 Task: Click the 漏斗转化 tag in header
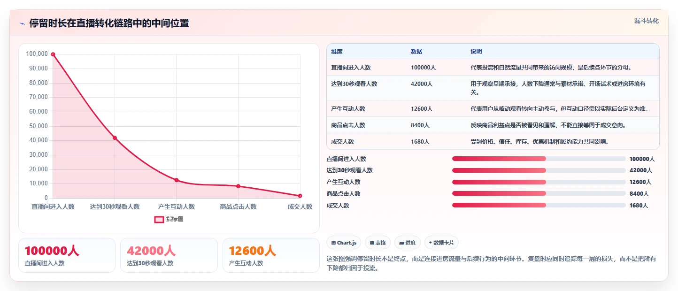pyautogui.click(x=647, y=21)
